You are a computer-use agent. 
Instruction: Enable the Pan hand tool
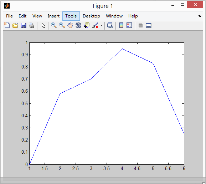tap(70, 25)
